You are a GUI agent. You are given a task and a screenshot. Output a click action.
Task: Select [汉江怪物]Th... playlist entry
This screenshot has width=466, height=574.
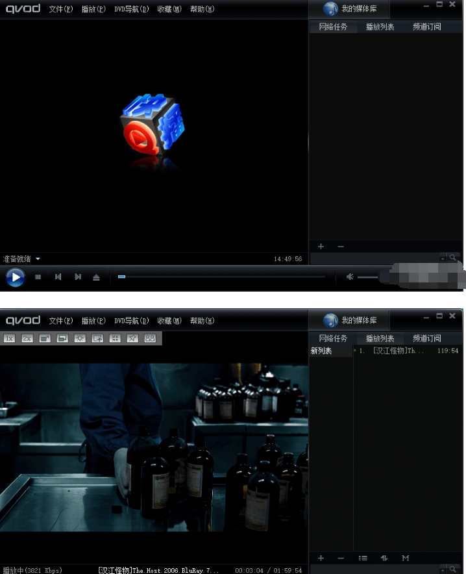(398, 351)
